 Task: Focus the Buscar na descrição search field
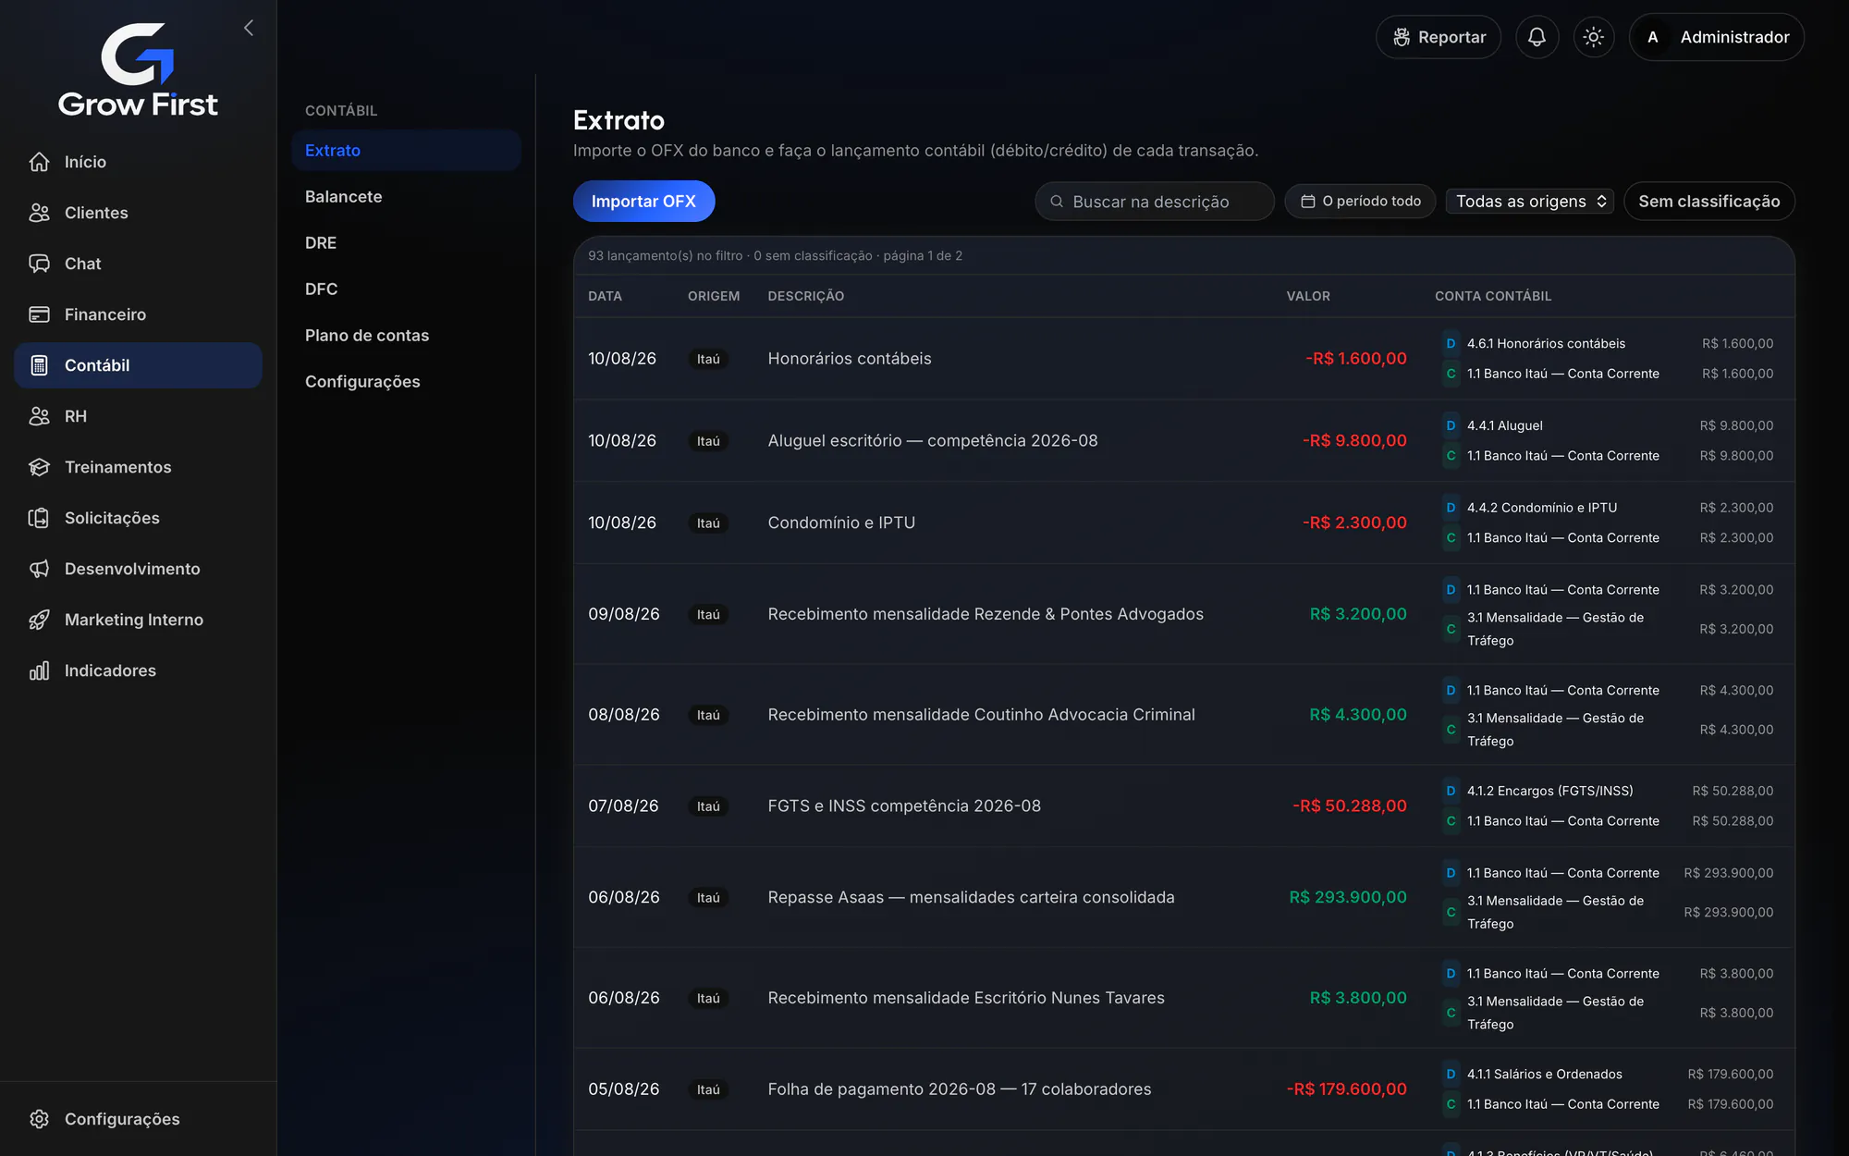tap(1155, 201)
